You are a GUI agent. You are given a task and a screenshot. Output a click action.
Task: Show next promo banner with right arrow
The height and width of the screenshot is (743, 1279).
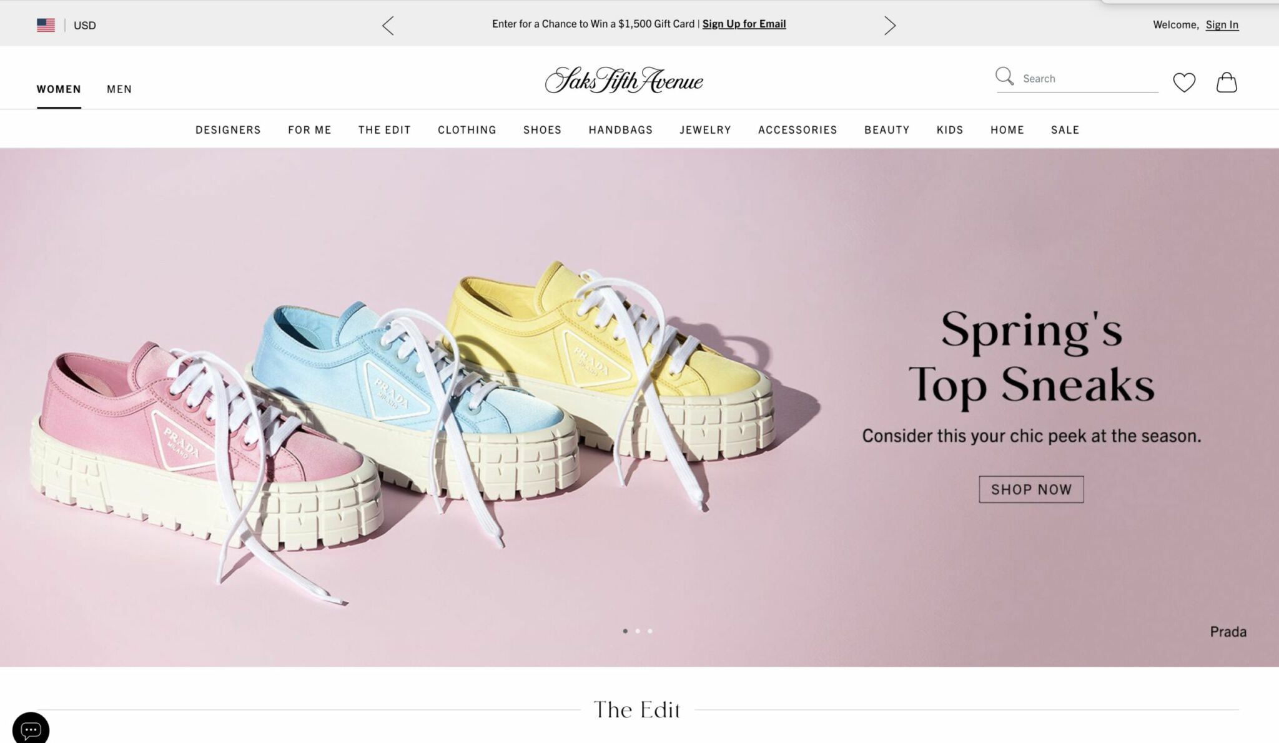890,26
